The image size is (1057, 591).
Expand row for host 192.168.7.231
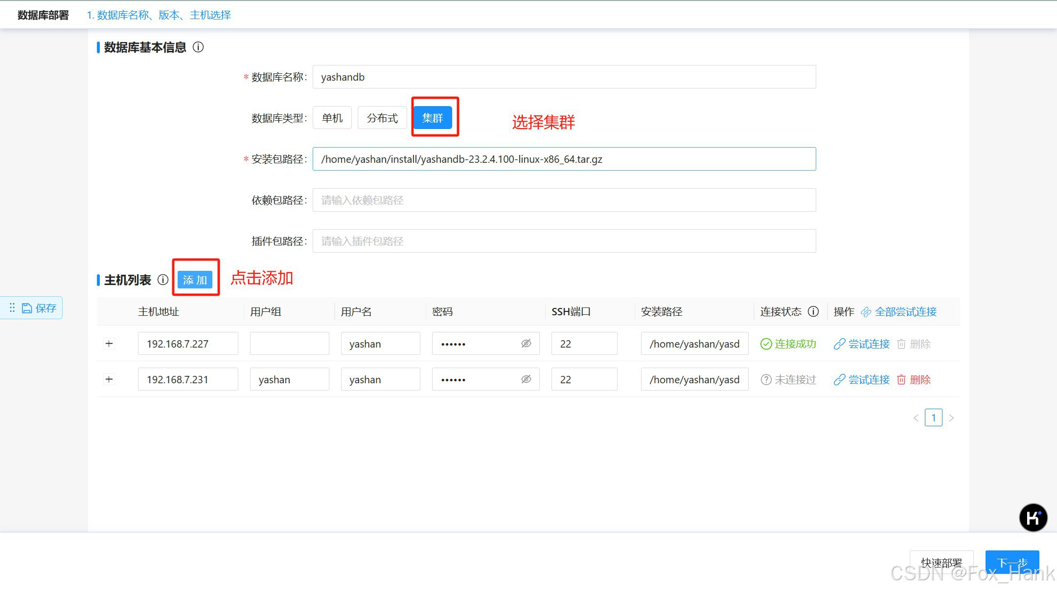109,379
